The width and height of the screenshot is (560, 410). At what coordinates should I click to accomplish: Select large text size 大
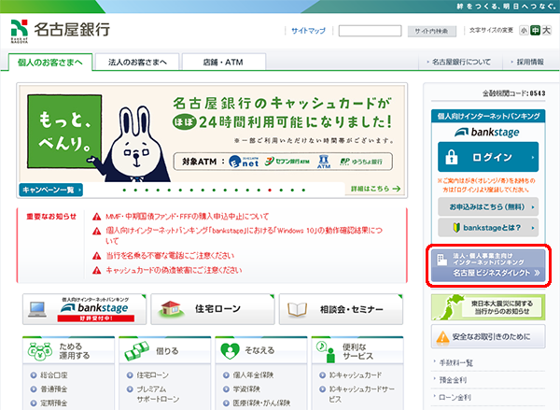(546, 31)
